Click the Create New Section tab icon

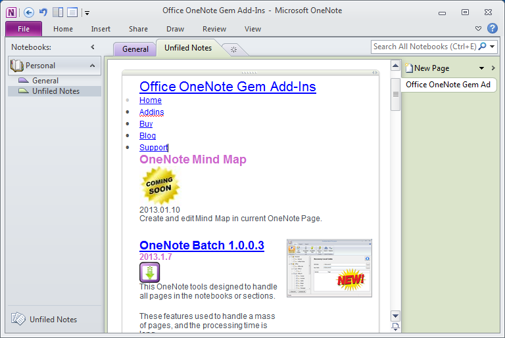(234, 49)
